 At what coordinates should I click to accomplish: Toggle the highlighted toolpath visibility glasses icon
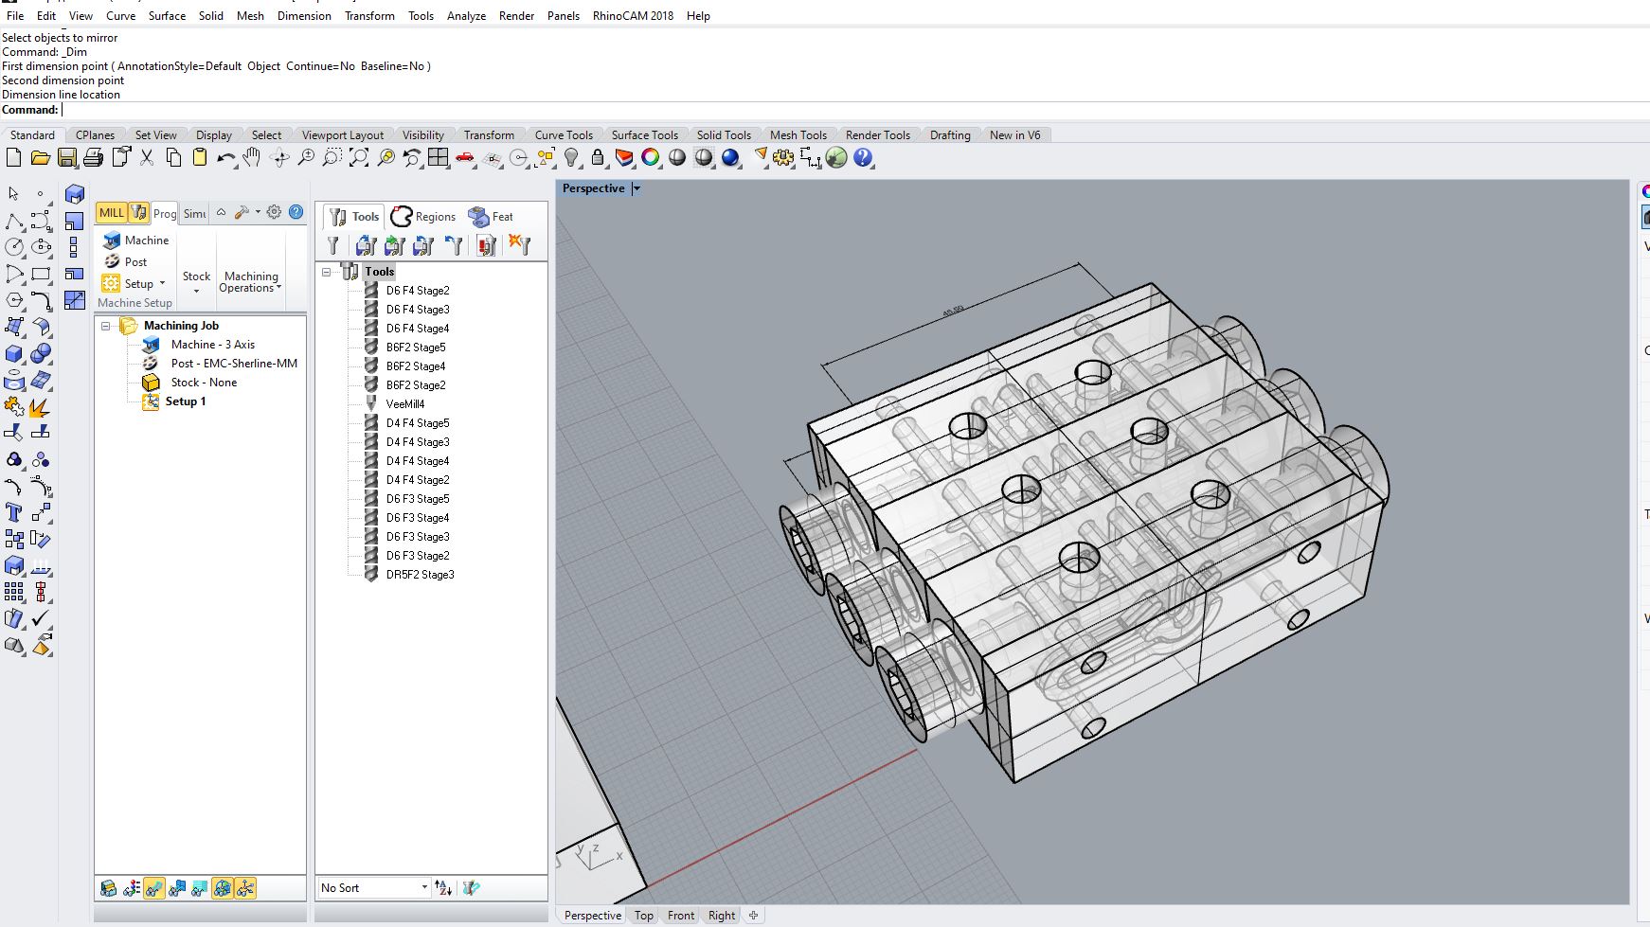[x=153, y=888]
